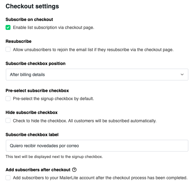
Task: Click the 'This text will be displayed' helper text
Action: (x=54, y=157)
